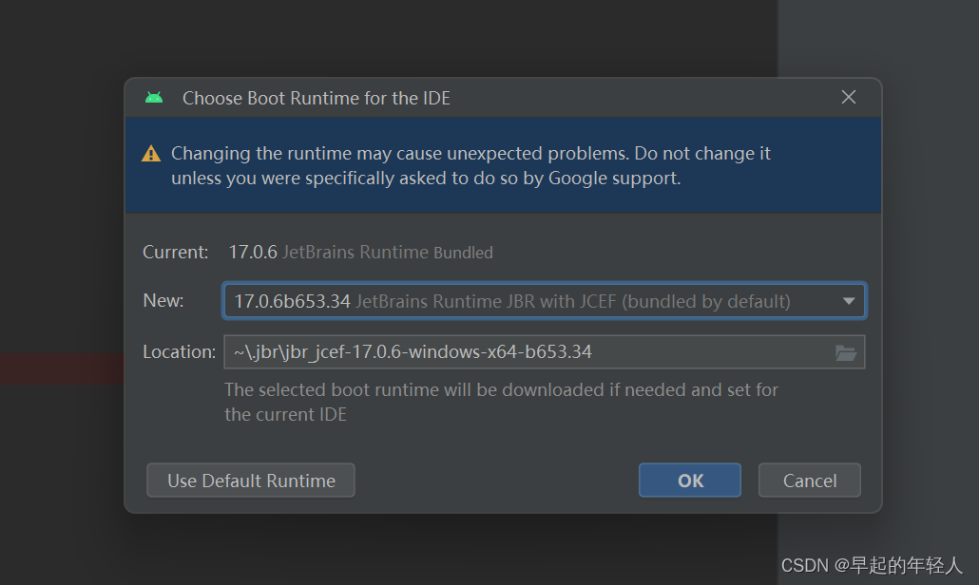The image size is (979, 585).
Task: Click OK to apply the new runtime
Action: (689, 480)
